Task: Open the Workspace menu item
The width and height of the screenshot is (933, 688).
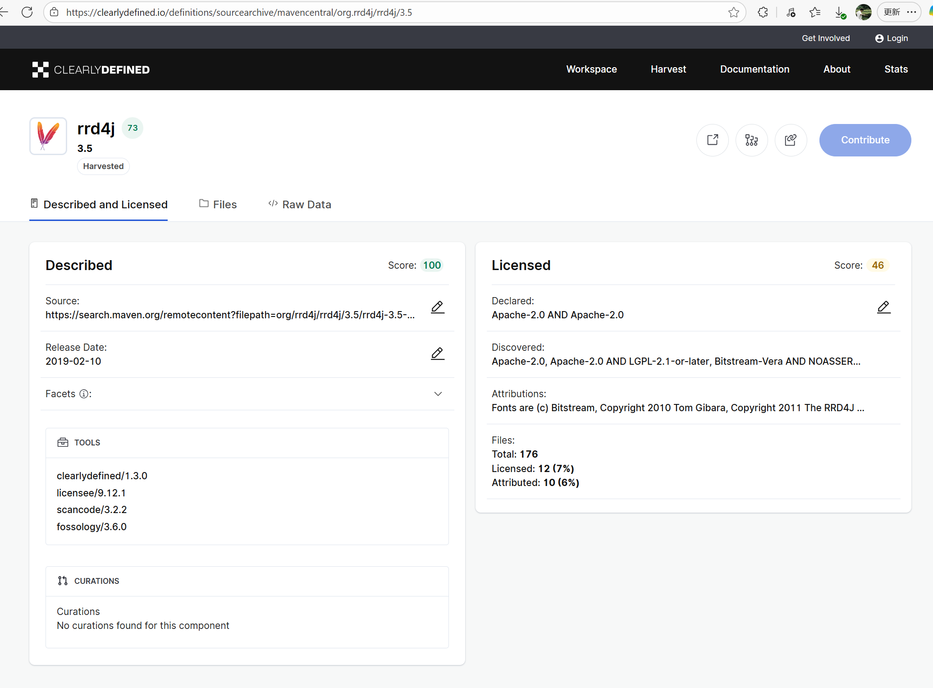Action: [x=591, y=69]
